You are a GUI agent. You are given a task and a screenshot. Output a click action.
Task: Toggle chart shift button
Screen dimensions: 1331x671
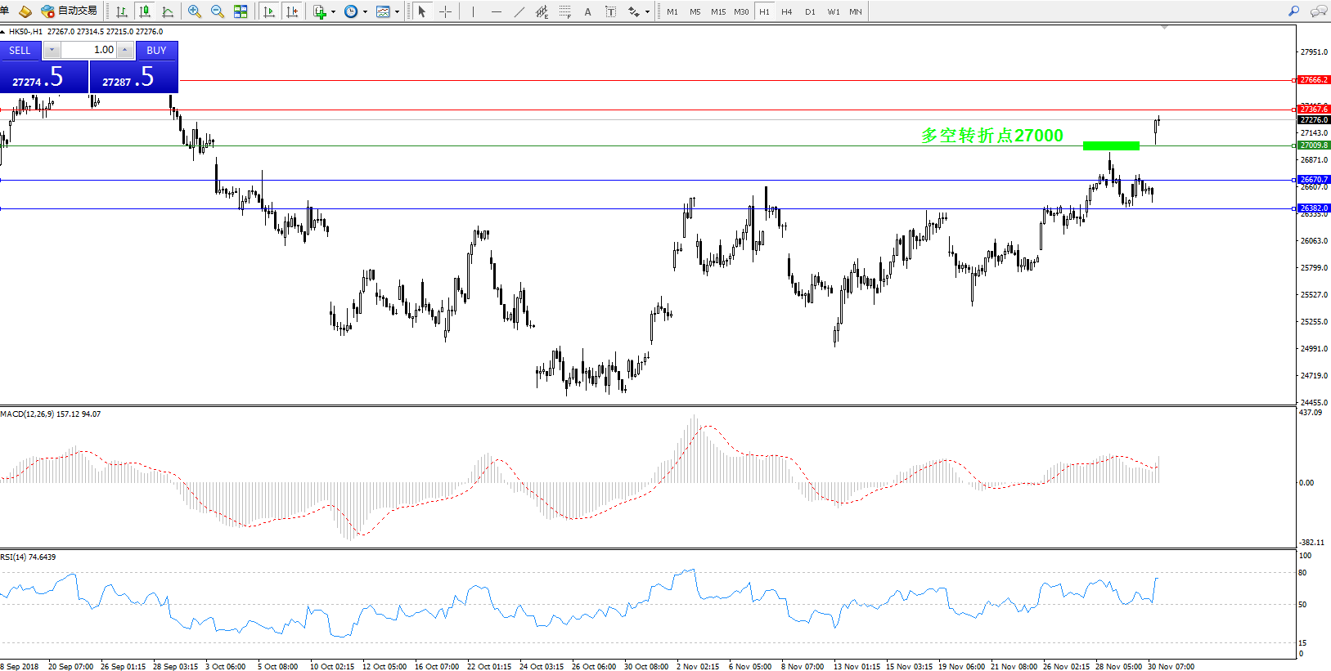pos(291,11)
